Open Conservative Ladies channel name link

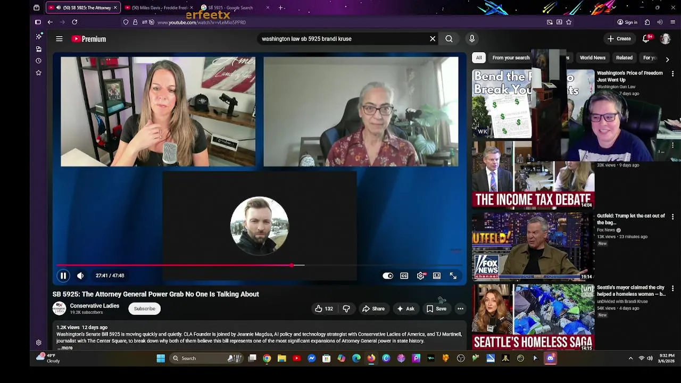[95, 306]
